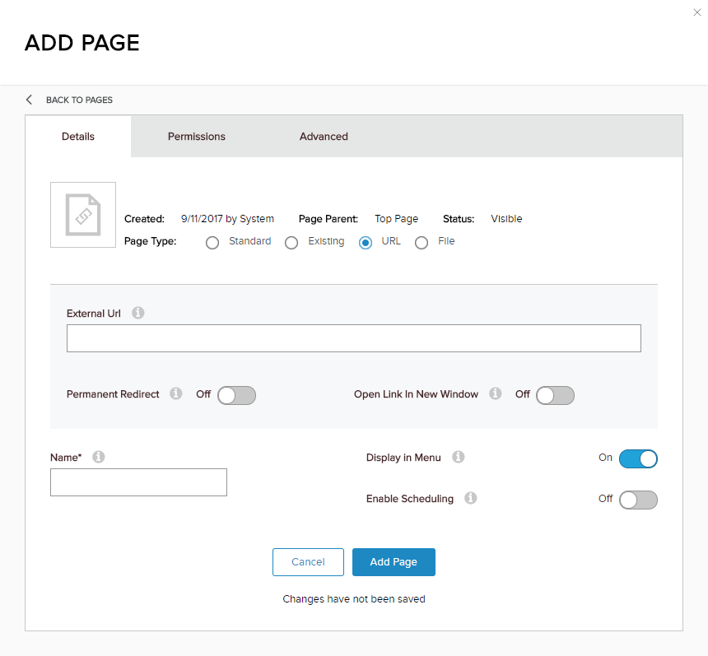Image resolution: width=708 pixels, height=656 pixels.
Task: Click the Name field info icon
Action: click(99, 457)
